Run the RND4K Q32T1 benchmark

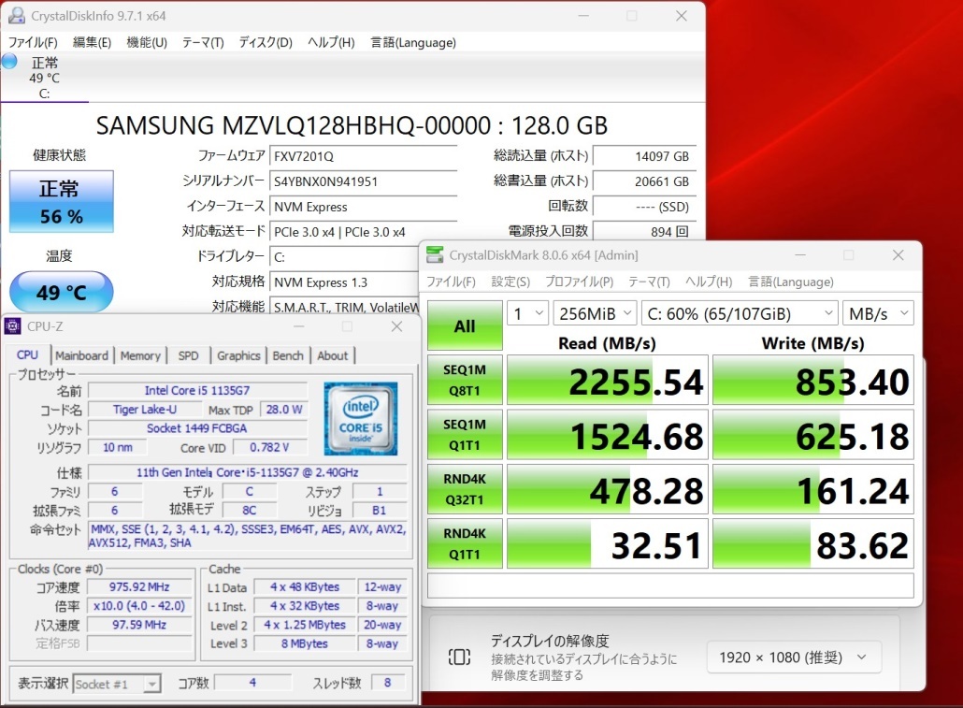point(465,489)
